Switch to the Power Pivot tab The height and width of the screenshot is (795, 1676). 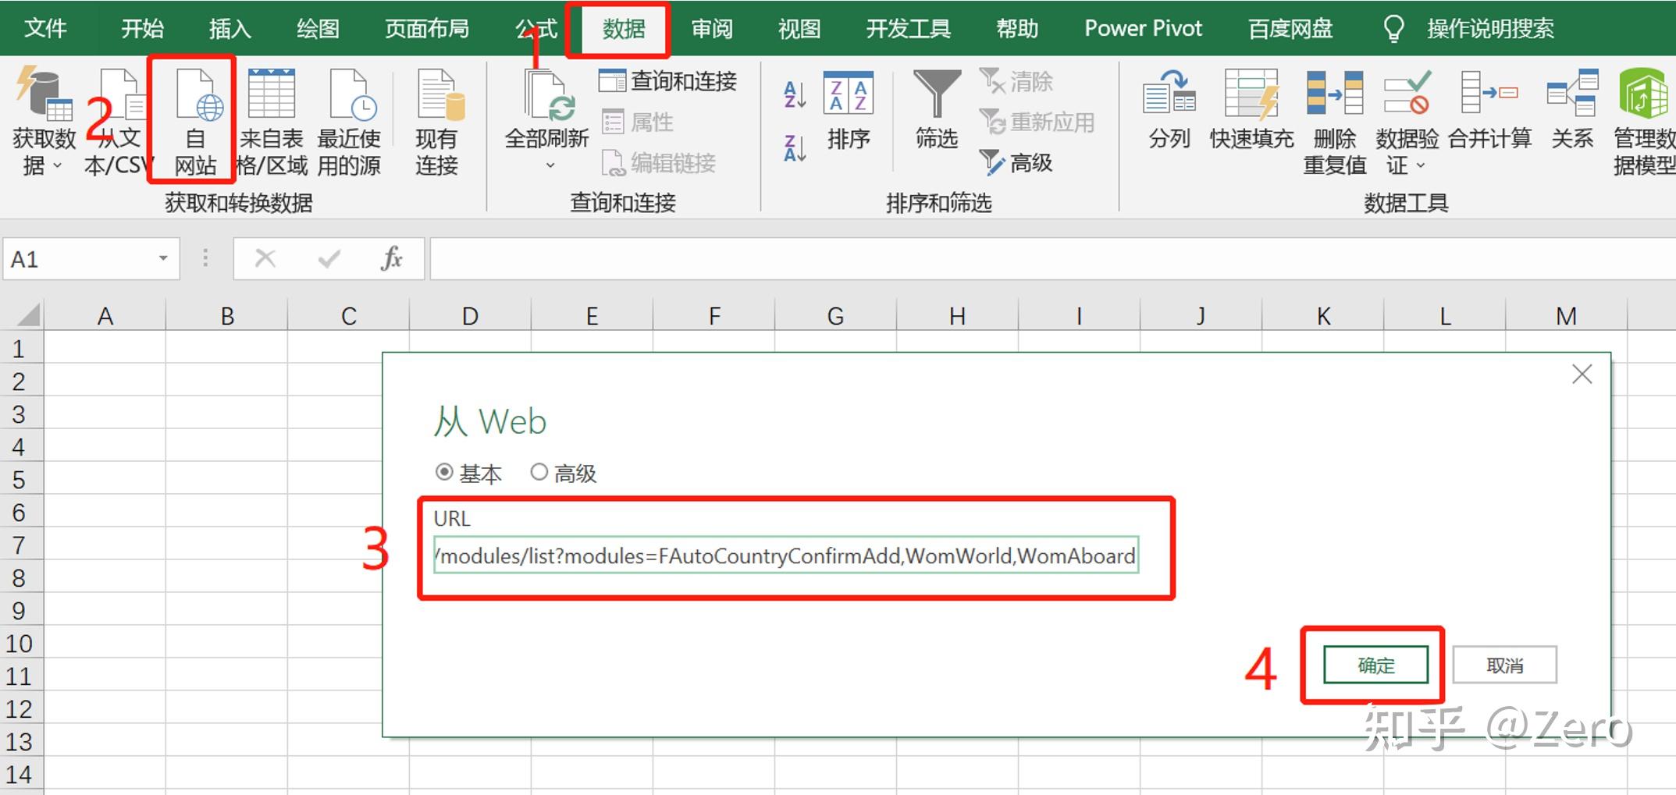click(1143, 29)
